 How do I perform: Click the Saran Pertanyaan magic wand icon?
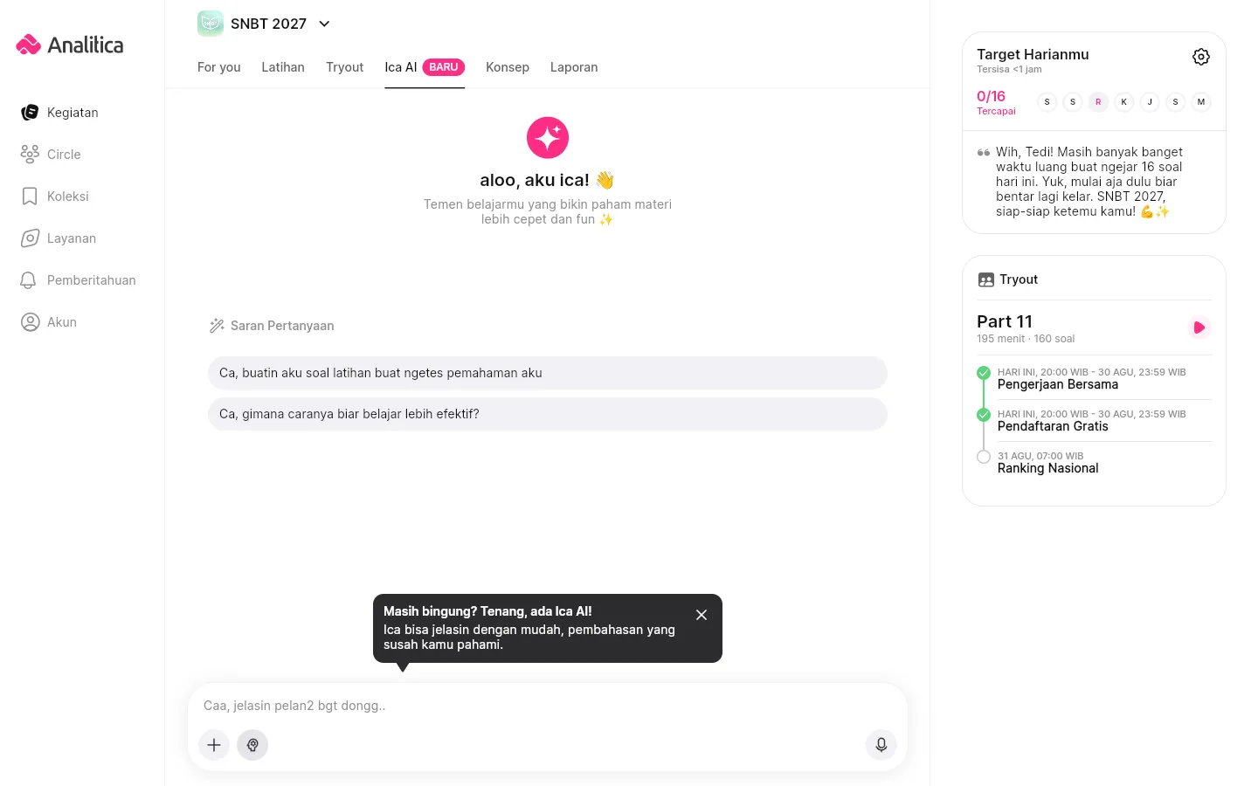tap(217, 326)
